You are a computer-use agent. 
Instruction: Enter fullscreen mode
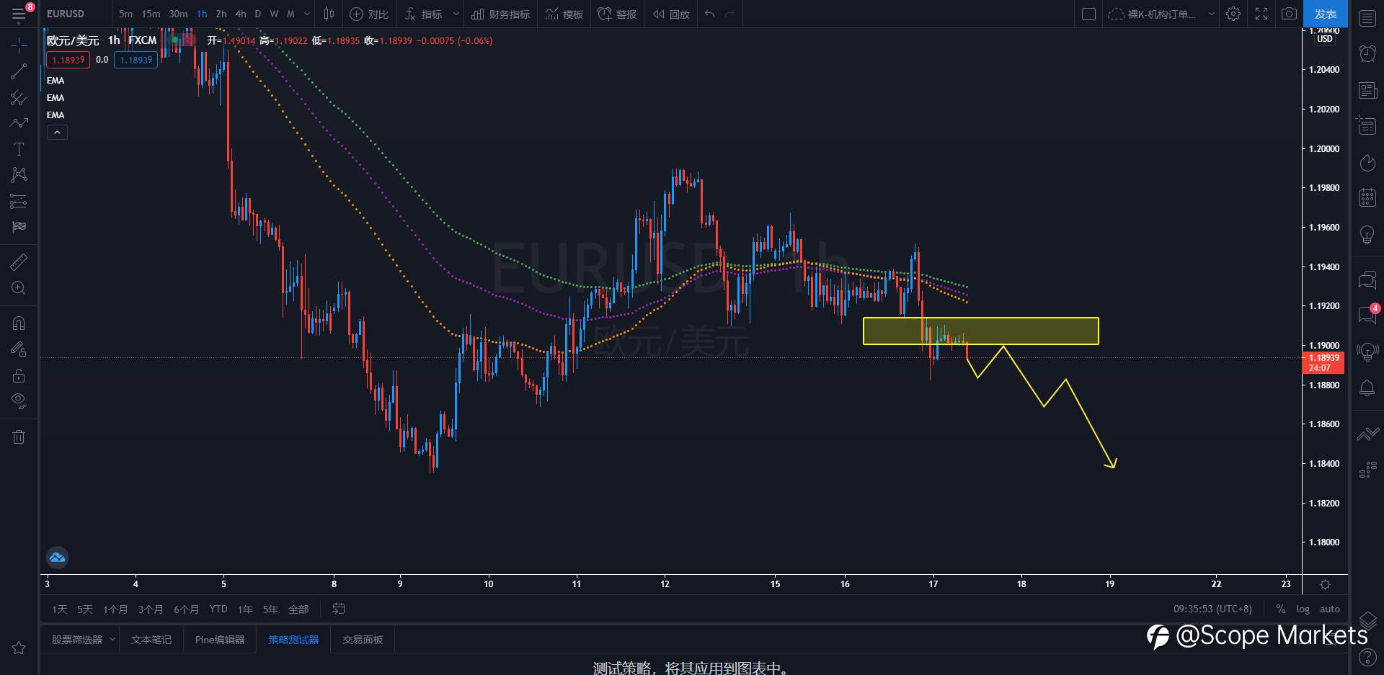tap(1261, 14)
